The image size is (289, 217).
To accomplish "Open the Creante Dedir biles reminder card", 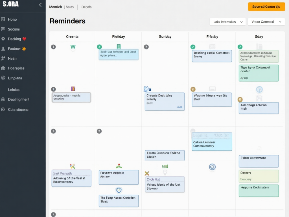I will (x=165, y=101).
